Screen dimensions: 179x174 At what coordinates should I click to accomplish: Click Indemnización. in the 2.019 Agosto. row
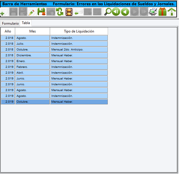point(79,96)
